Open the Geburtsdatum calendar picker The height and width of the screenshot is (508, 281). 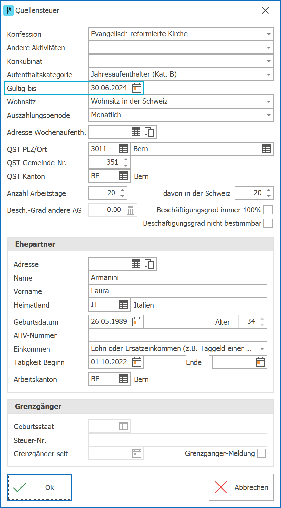tap(137, 322)
